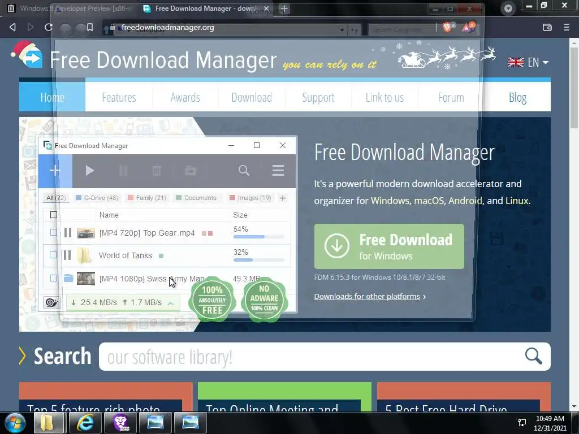
Task: Open the EN language dropdown
Action: [528, 62]
